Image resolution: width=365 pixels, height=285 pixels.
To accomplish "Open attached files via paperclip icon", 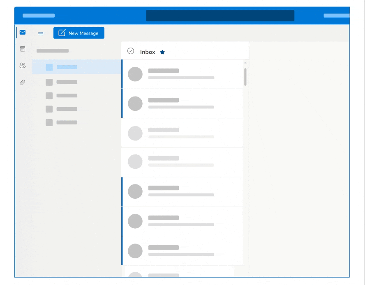I will coord(22,82).
